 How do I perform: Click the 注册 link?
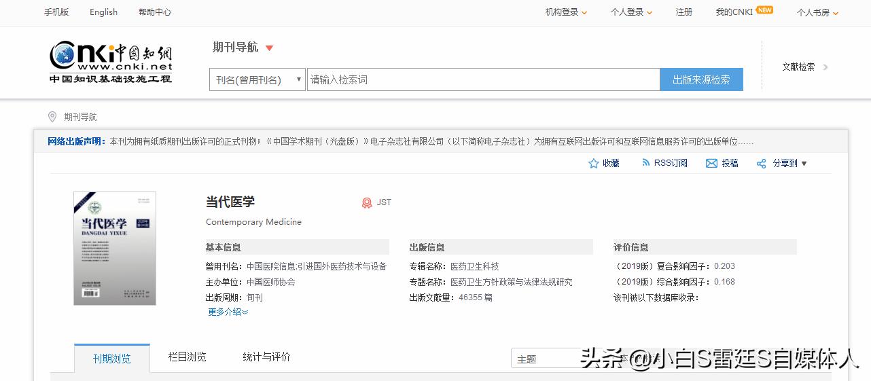(x=684, y=12)
